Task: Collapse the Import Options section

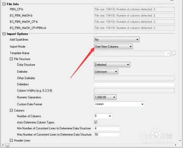Action: 4,34
